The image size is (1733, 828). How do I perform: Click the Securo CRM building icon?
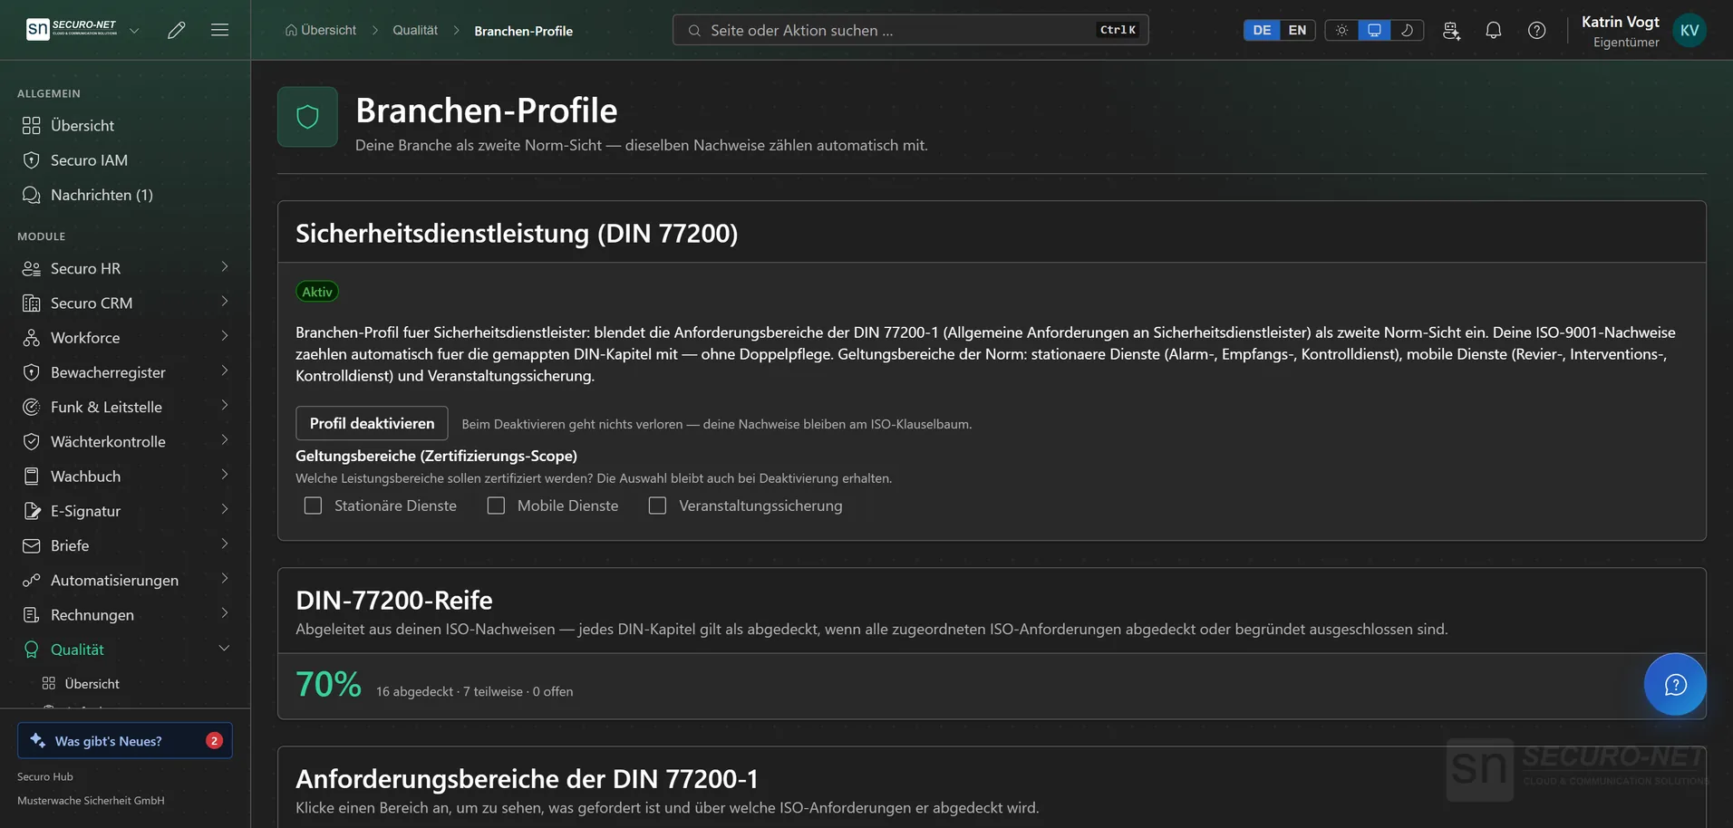tap(32, 303)
